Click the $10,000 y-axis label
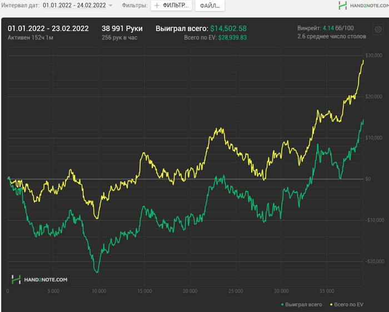The width and height of the screenshot is (389, 312). coord(373,138)
